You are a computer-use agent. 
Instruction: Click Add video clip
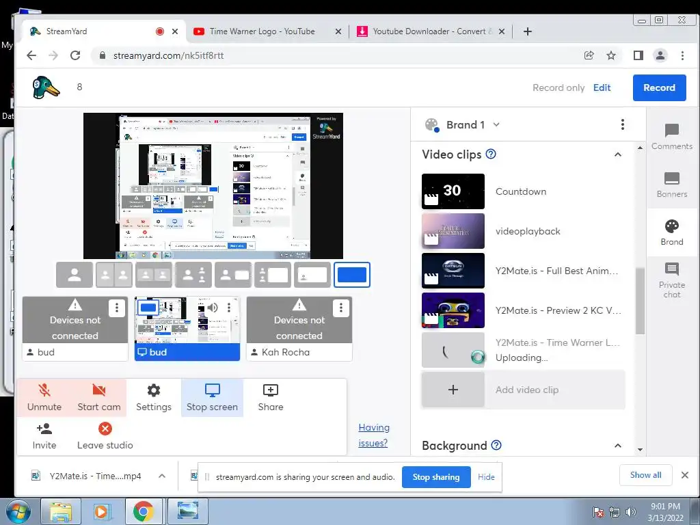pyautogui.click(x=523, y=390)
